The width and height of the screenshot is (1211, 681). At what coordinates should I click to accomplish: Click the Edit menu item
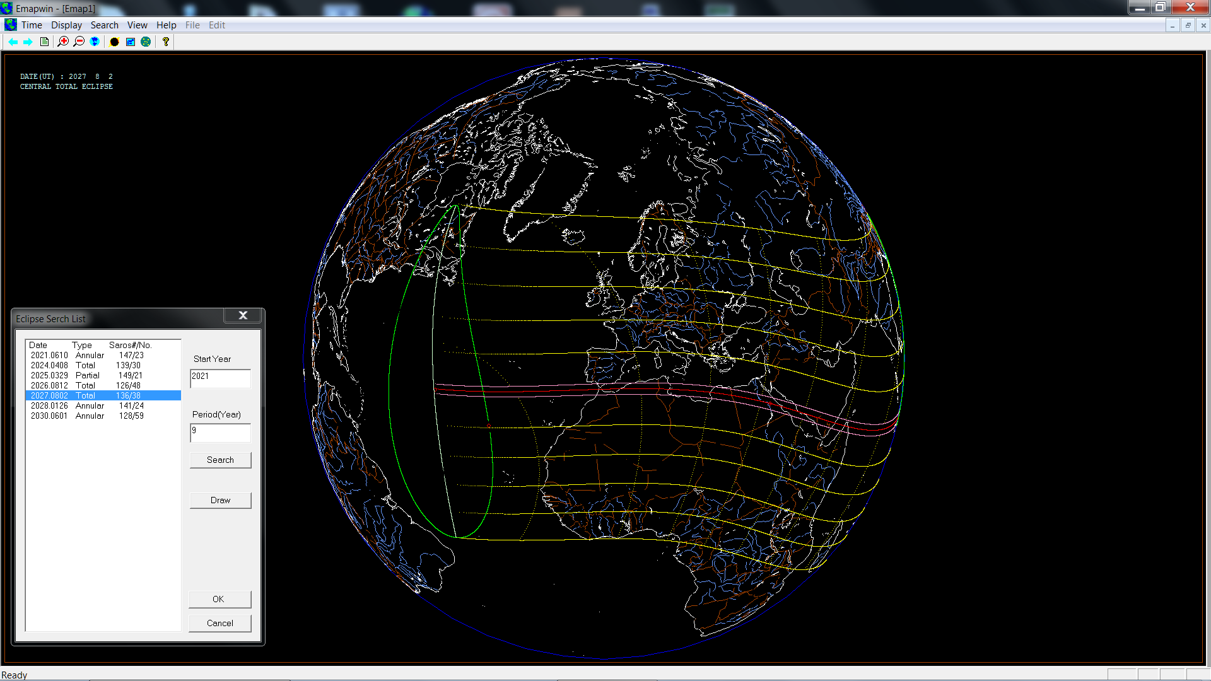click(216, 25)
